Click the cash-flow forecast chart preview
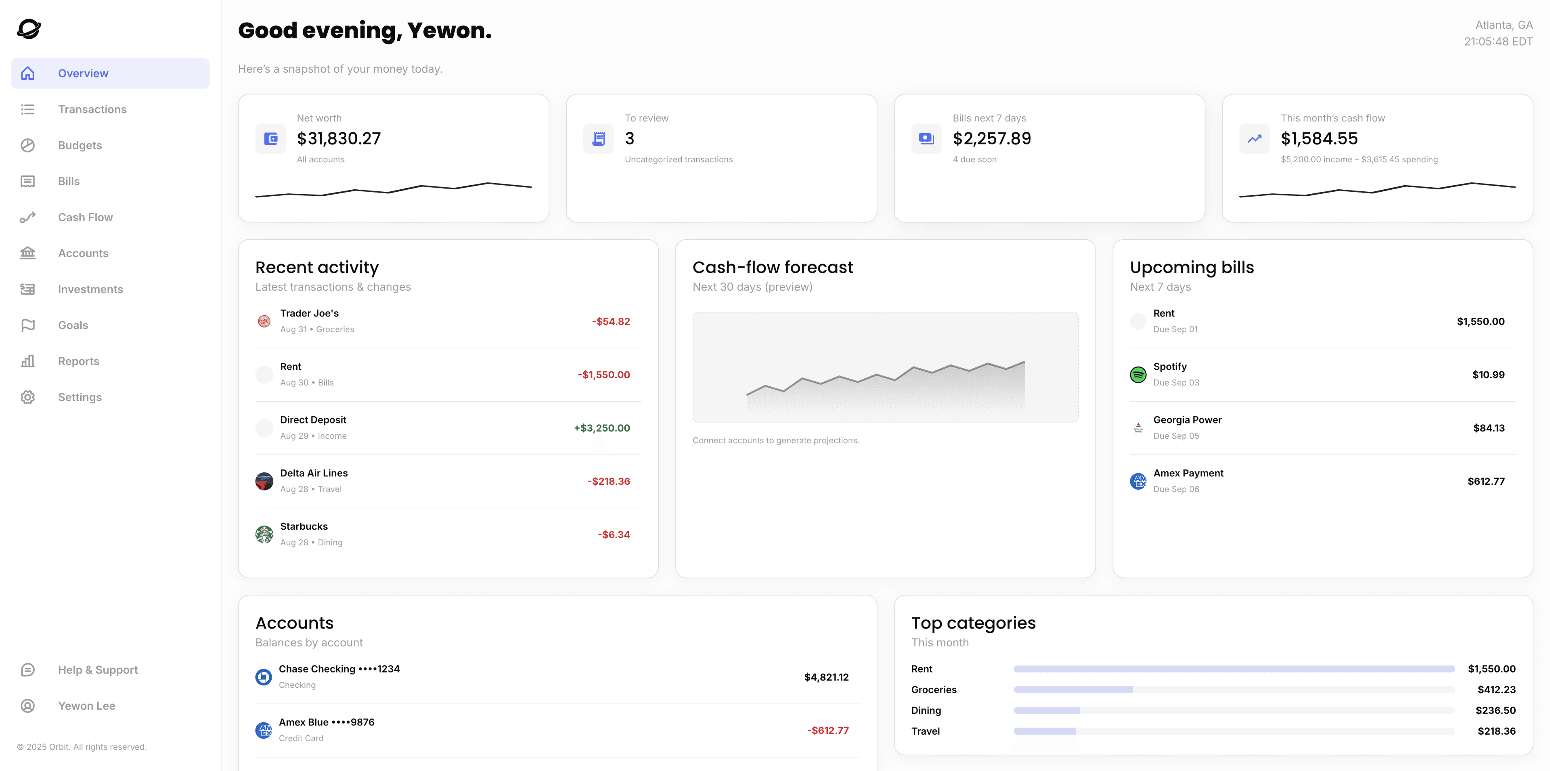Image resolution: width=1550 pixels, height=771 pixels. (885, 367)
